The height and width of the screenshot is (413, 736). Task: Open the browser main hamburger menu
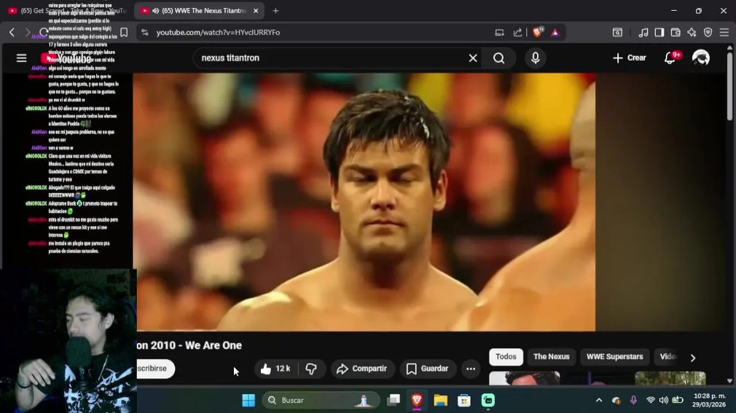pyautogui.click(x=724, y=33)
